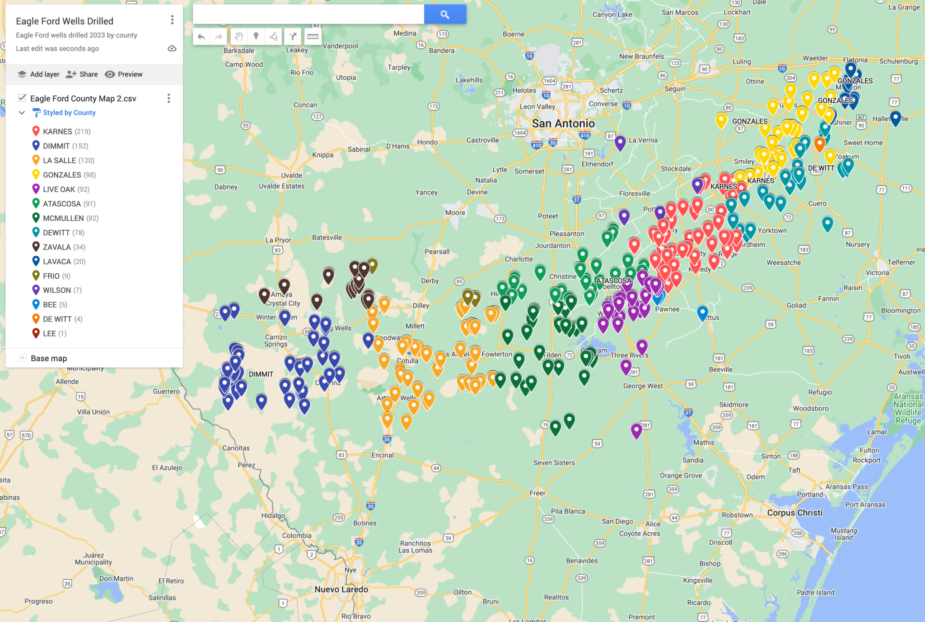925x622 pixels.
Task: Select the pan/select hand tool
Action: coord(239,37)
